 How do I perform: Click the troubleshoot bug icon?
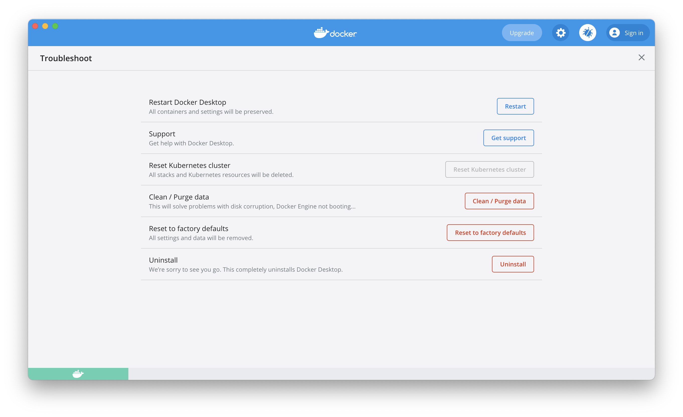[x=587, y=33]
